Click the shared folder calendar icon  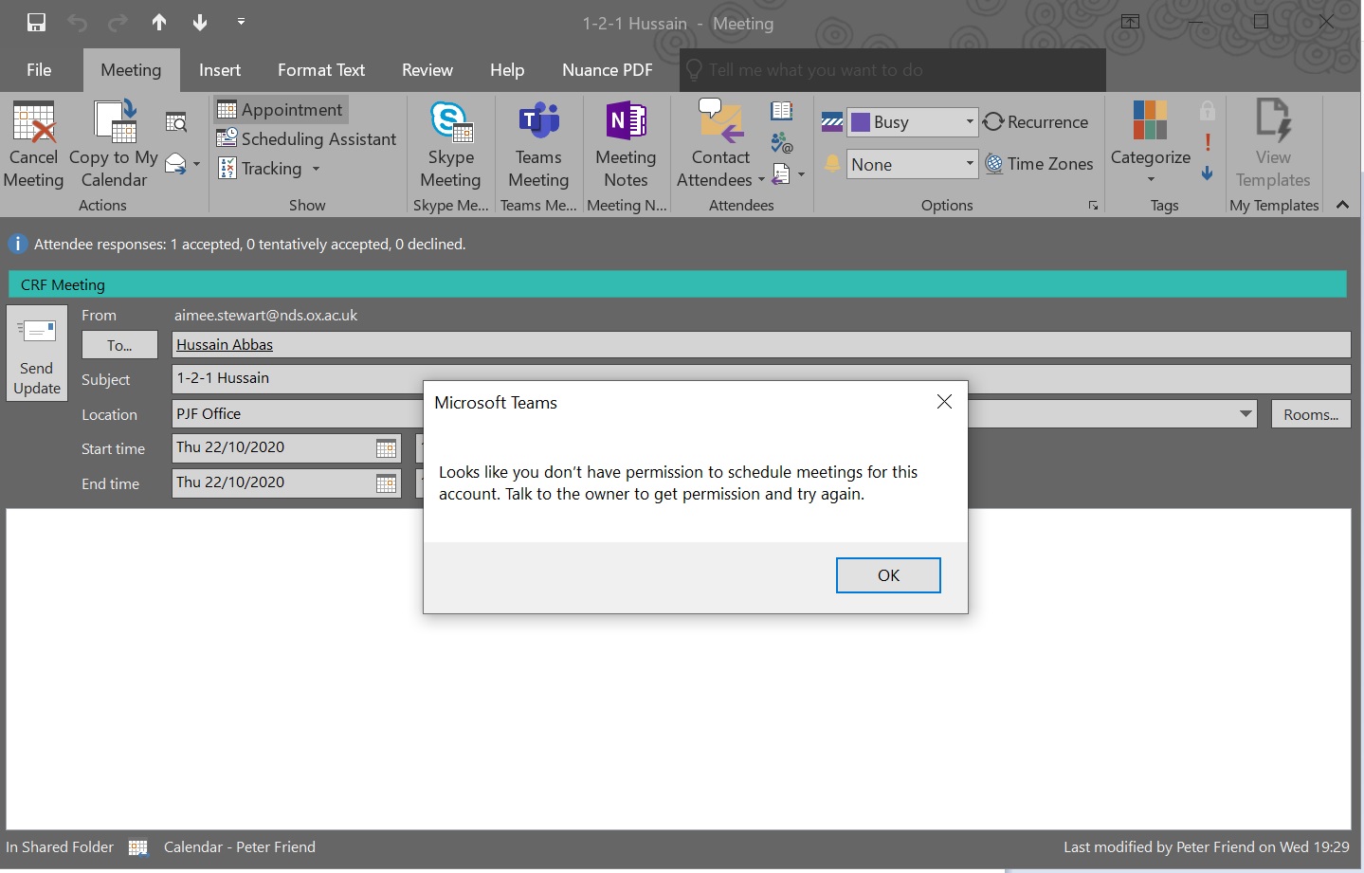(x=138, y=847)
